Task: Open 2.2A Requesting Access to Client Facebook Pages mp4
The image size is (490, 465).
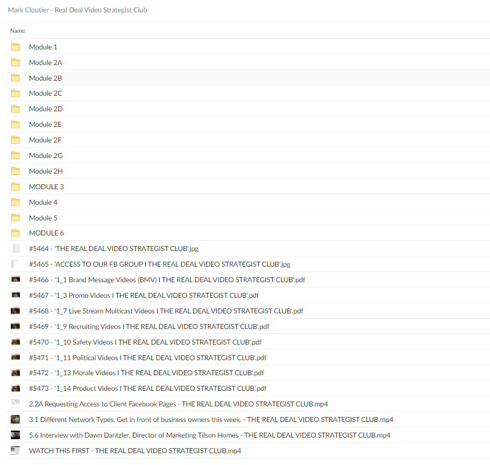Action: coord(179,404)
